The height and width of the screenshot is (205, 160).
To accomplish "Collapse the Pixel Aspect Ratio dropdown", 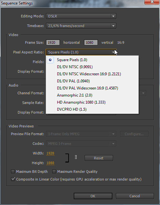I will [81, 52].
